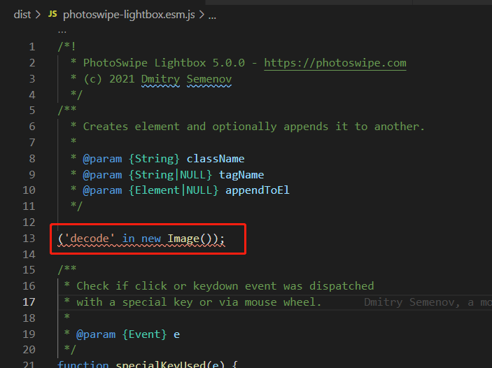Click the 'Image' identifier on line 13

pyautogui.click(x=183, y=239)
